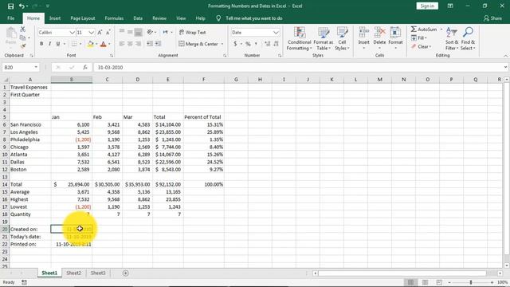Center text horizontally
Viewport: 510px width, 287px height.
pos(130,44)
